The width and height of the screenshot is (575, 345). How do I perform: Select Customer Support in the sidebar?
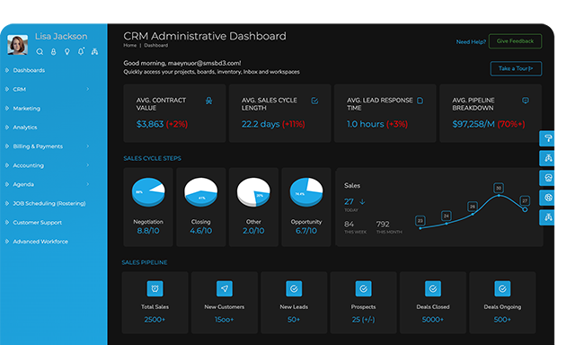pyautogui.click(x=37, y=223)
